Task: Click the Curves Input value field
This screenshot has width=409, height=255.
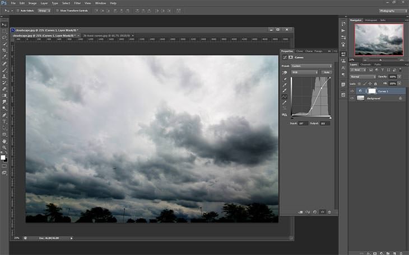Action: click(x=303, y=124)
